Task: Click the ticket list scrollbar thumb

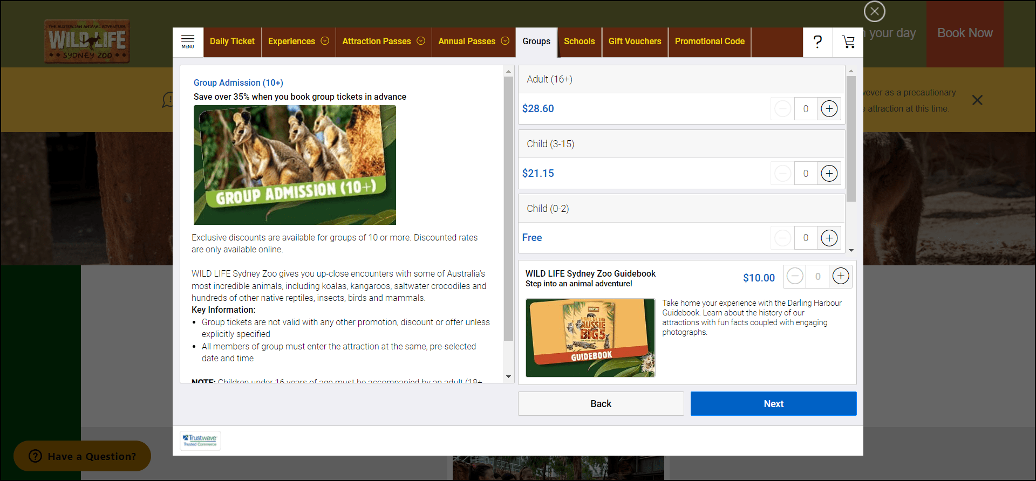Action: (851, 139)
